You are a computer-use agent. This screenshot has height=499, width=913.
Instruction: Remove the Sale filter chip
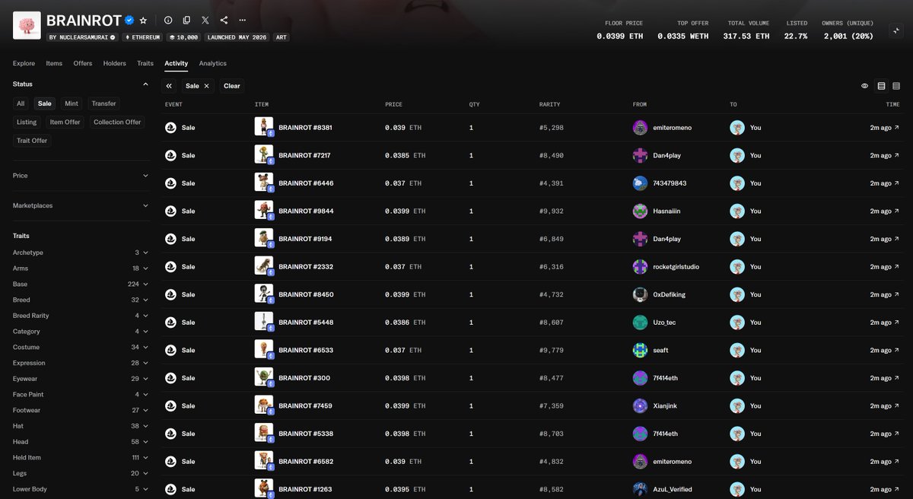tap(206, 86)
